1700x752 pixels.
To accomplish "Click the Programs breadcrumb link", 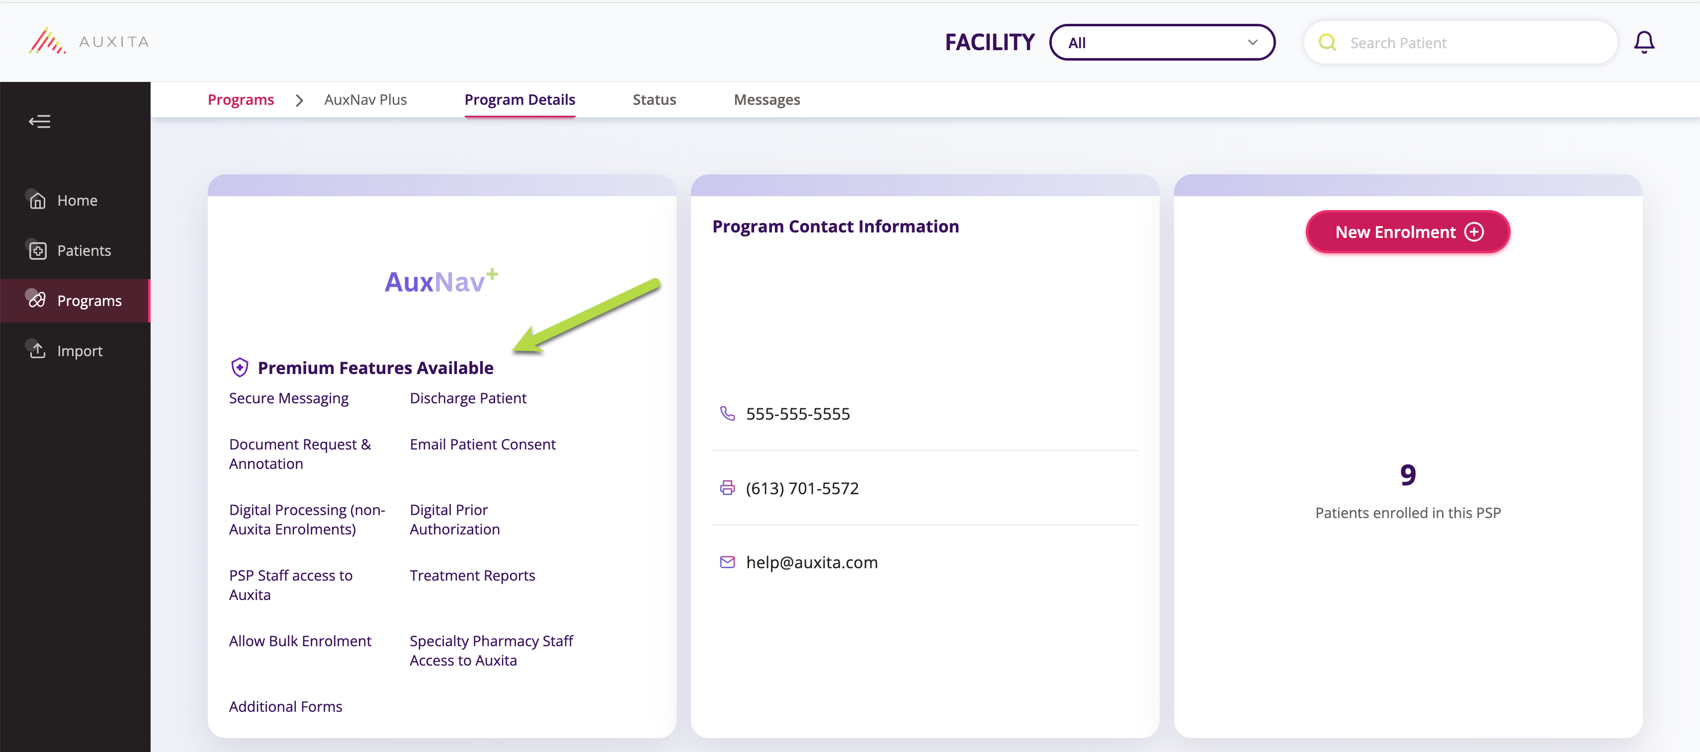I will coord(241,100).
